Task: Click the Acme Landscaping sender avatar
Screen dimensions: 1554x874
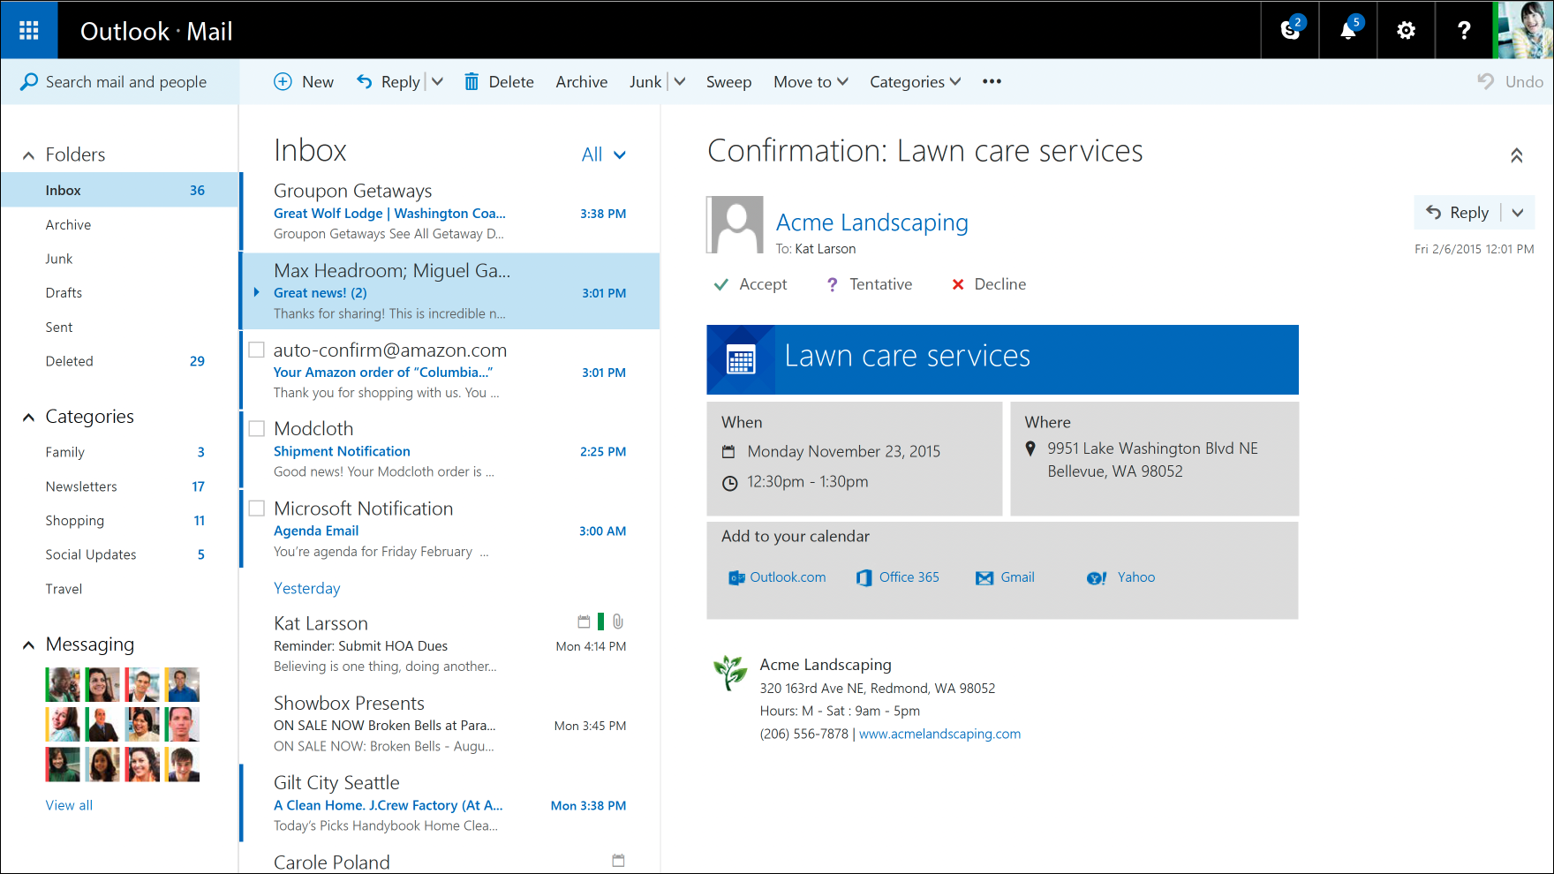Action: tap(736, 224)
